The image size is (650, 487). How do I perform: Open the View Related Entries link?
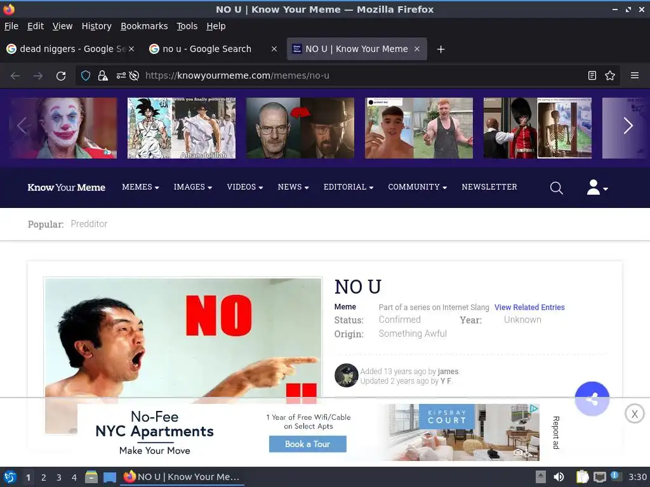tap(529, 308)
